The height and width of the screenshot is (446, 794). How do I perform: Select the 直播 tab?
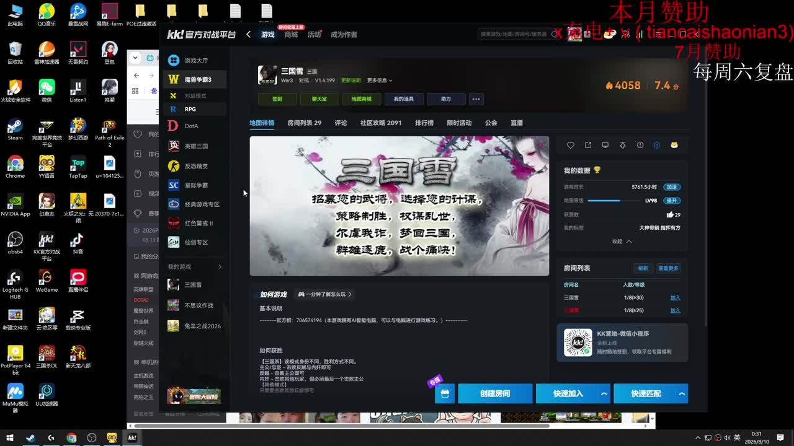517,123
